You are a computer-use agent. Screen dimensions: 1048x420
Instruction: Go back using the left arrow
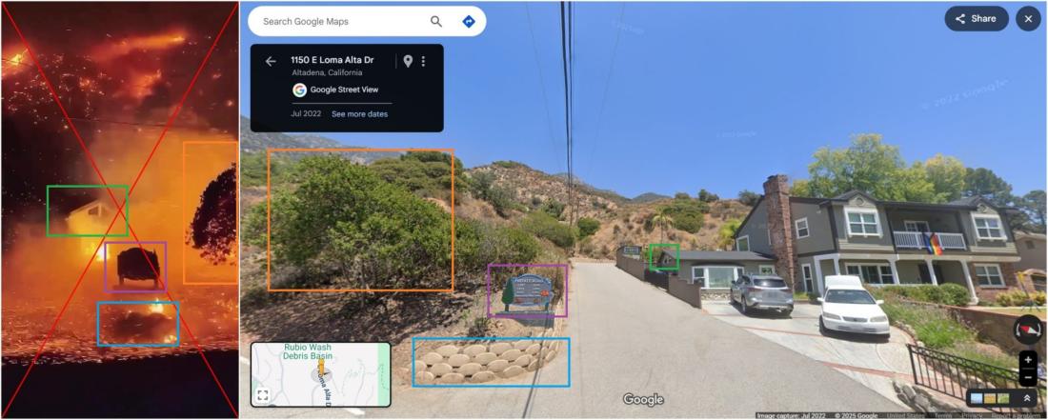(x=270, y=62)
